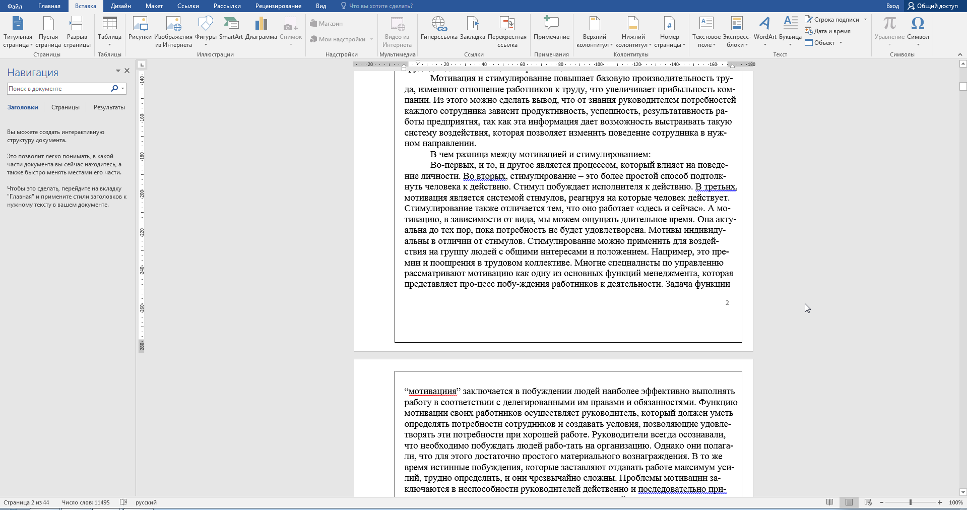
Task: Open the Строка подписи dropdown arrow
Action: (x=865, y=20)
